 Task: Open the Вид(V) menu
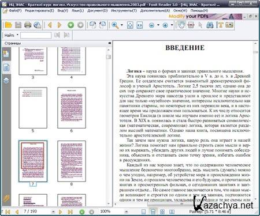pyautogui.click(x=63, y=10)
